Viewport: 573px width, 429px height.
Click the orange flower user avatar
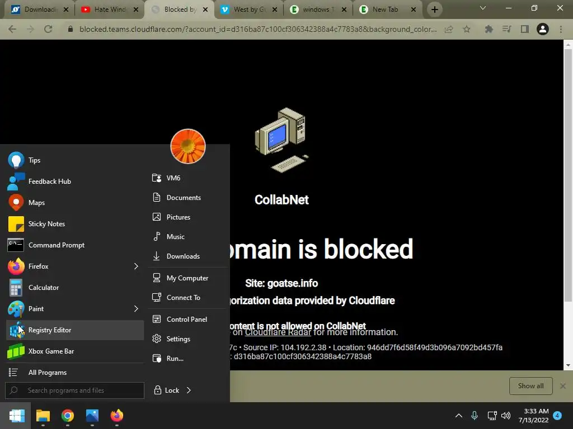click(x=188, y=146)
